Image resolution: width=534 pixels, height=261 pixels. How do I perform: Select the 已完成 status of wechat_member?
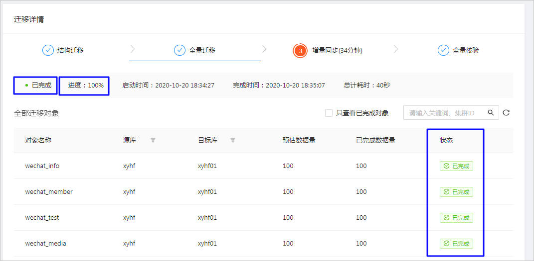pyautogui.click(x=456, y=192)
